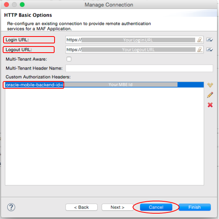Click into the Logout URL input field

(134, 50)
